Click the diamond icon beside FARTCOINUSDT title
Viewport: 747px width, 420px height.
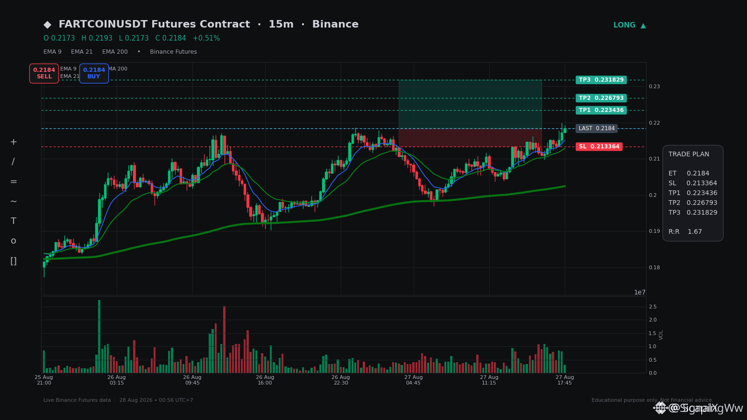tap(47, 25)
